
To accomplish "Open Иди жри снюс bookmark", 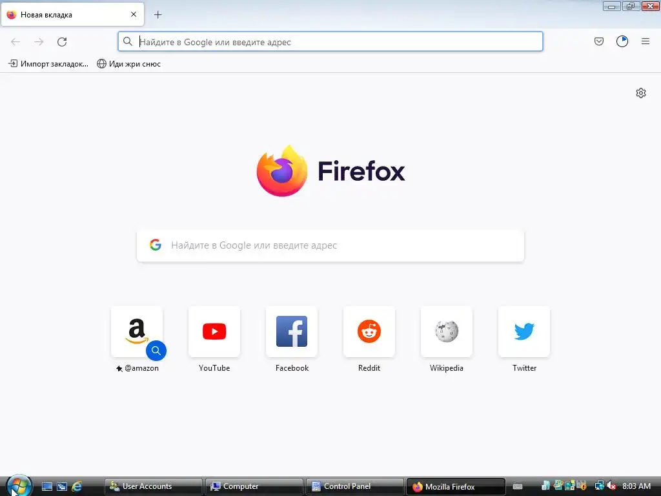I will (x=128, y=64).
